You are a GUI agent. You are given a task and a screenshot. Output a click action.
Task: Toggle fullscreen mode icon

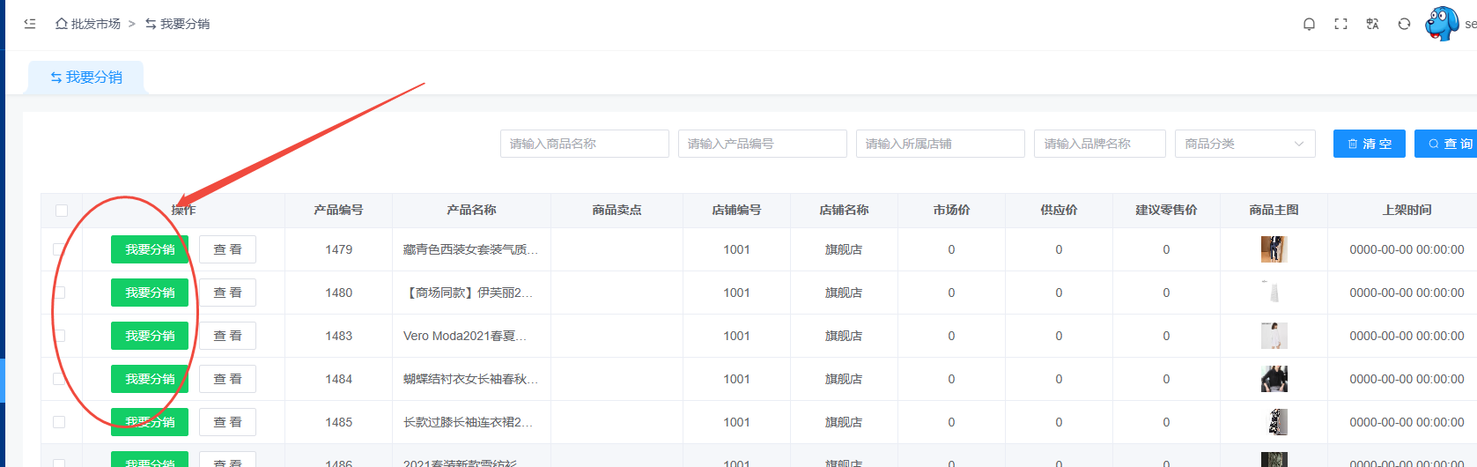point(1340,24)
